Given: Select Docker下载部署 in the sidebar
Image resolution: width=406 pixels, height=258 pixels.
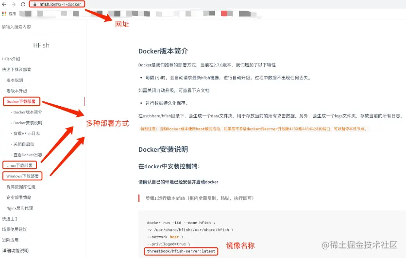Looking at the screenshot, I should 21,101.
